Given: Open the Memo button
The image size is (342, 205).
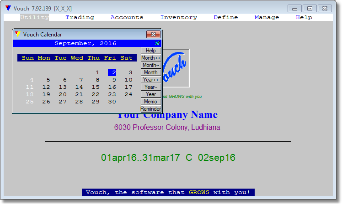Looking at the screenshot, I should [x=151, y=102].
